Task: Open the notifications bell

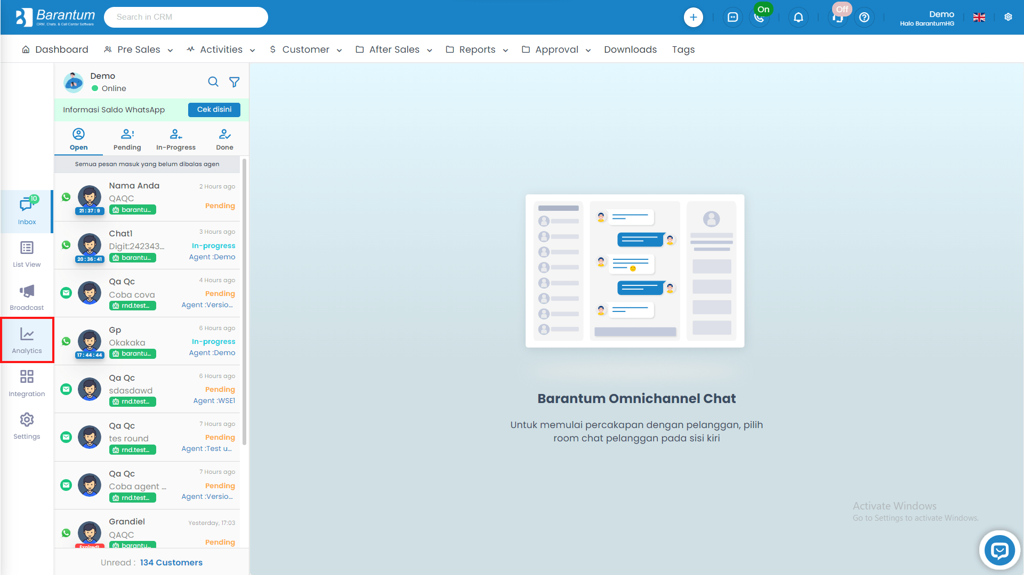Action: pyautogui.click(x=799, y=17)
